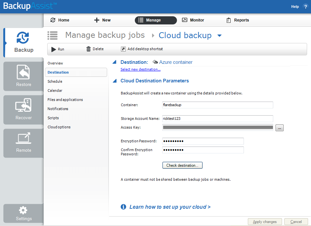Collapse the Destination section triangle

(114, 62)
